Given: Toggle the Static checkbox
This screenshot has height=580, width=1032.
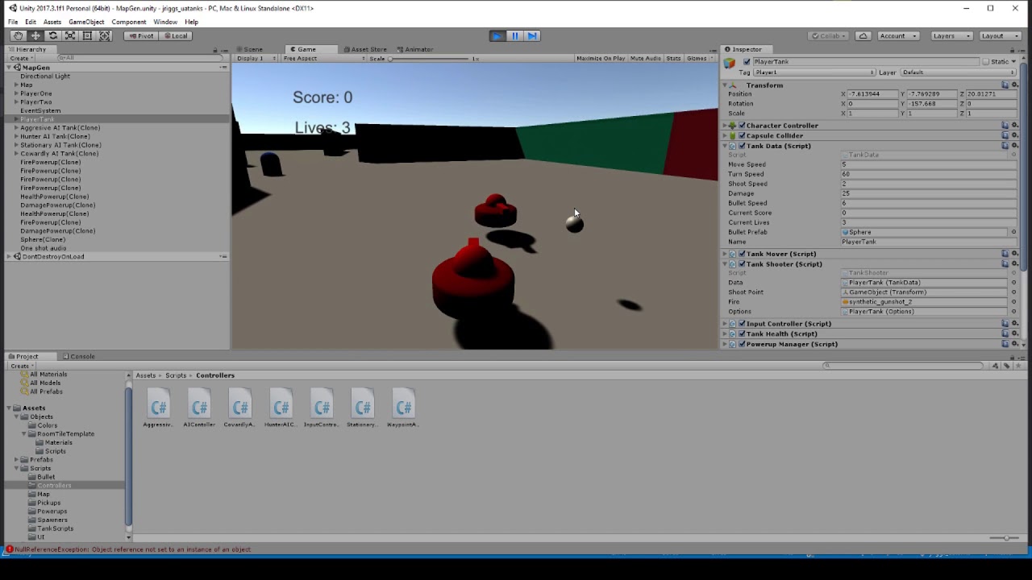Looking at the screenshot, I should pos(986,62).
